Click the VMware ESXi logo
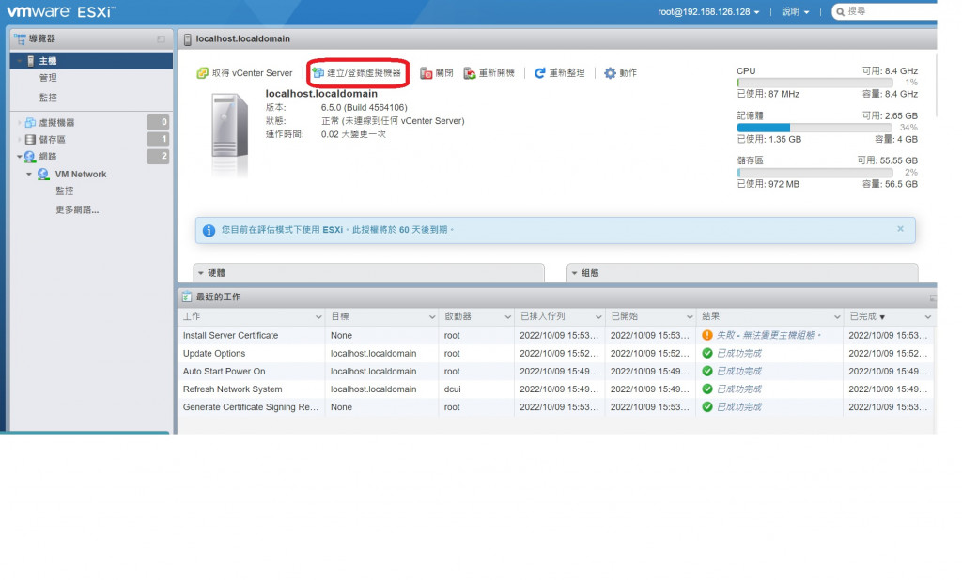This screenshot has height=580, width=962. (61, 11)
